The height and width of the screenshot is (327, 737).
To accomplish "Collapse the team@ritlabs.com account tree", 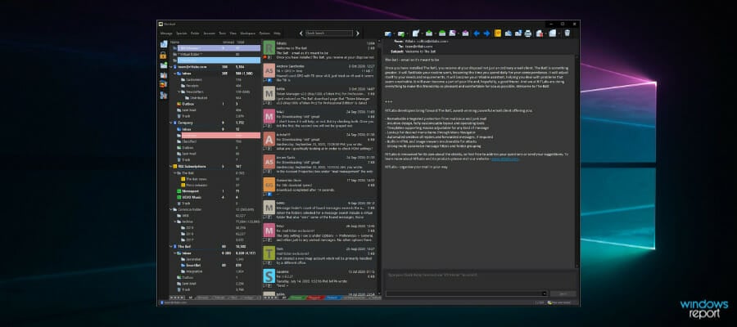I will click(x=170, y=67).
